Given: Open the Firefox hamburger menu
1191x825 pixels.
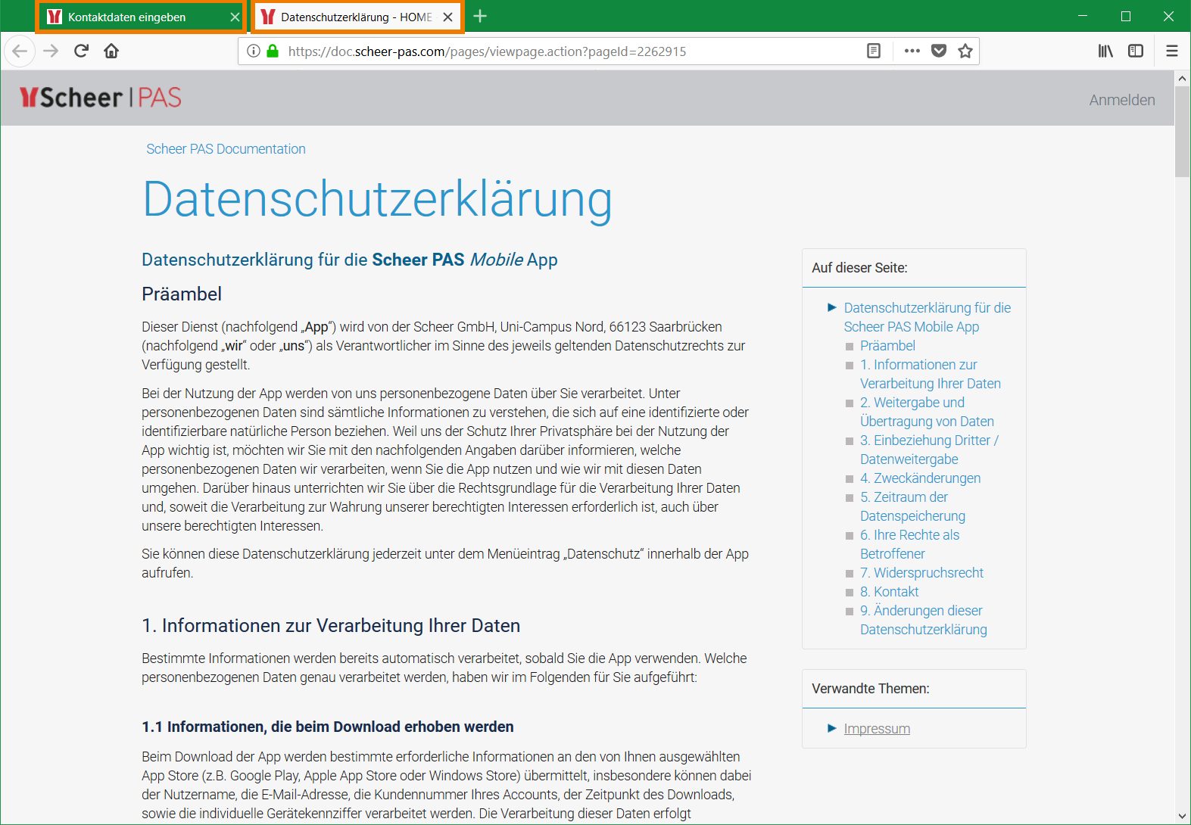Looking at the screenshot, I should tap(1171, 51).
